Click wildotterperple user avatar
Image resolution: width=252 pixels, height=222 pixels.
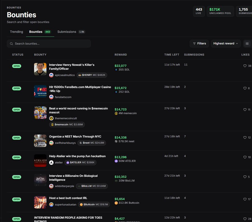point(51,186)
